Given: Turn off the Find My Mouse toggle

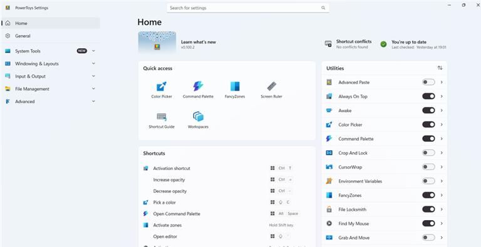Looking at the screenshot, I should 428,223.
